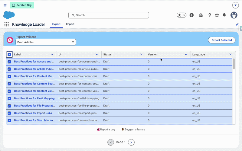Uncheck Best Practices for Article Publi row

pyautogui.click(x=9, y=69)
